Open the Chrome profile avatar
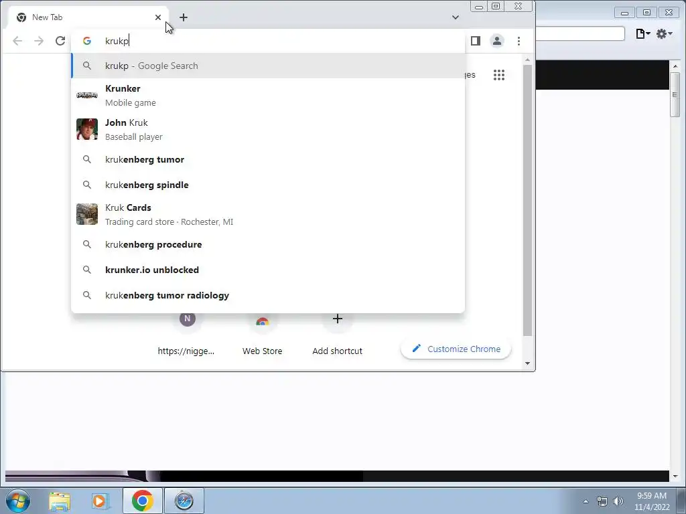 [497, 41]
